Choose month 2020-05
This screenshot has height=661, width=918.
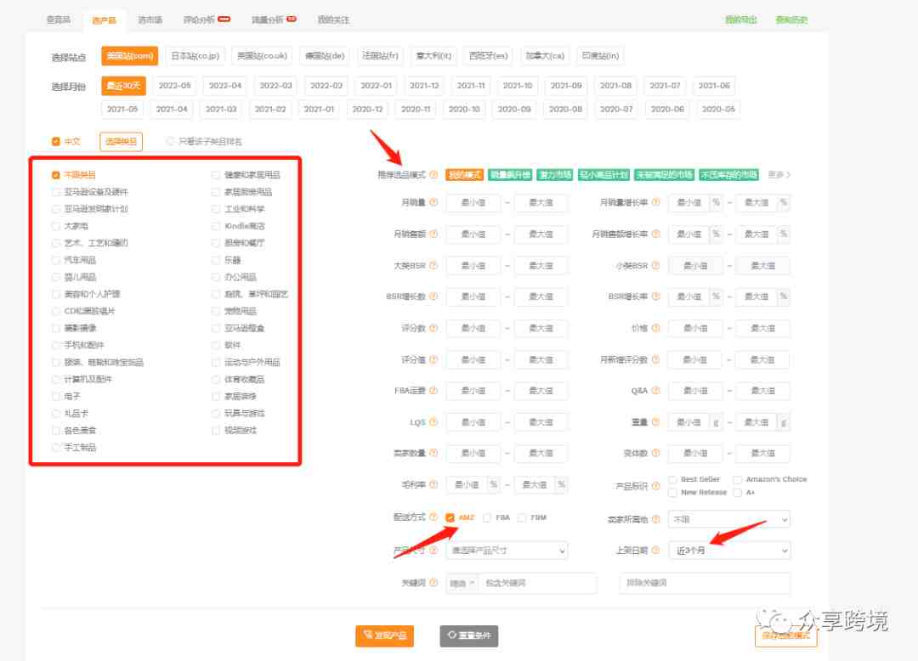point(717,109)
